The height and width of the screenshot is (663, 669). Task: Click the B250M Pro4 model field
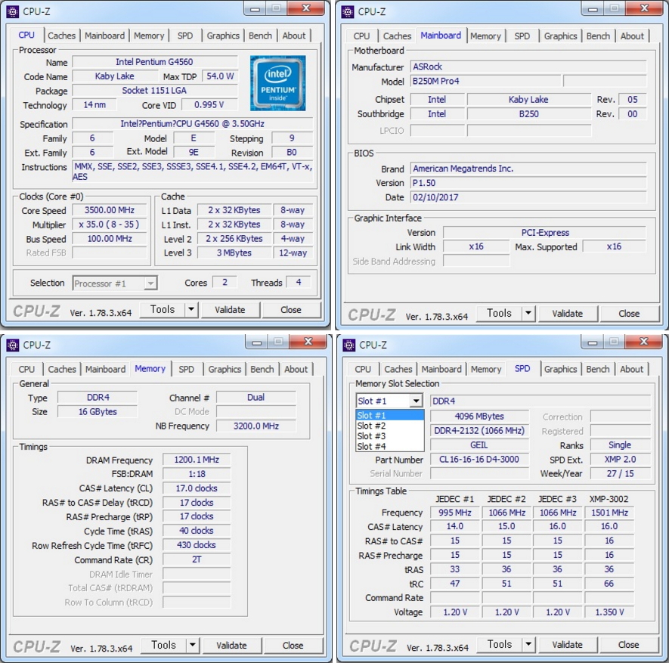[485, 81]
